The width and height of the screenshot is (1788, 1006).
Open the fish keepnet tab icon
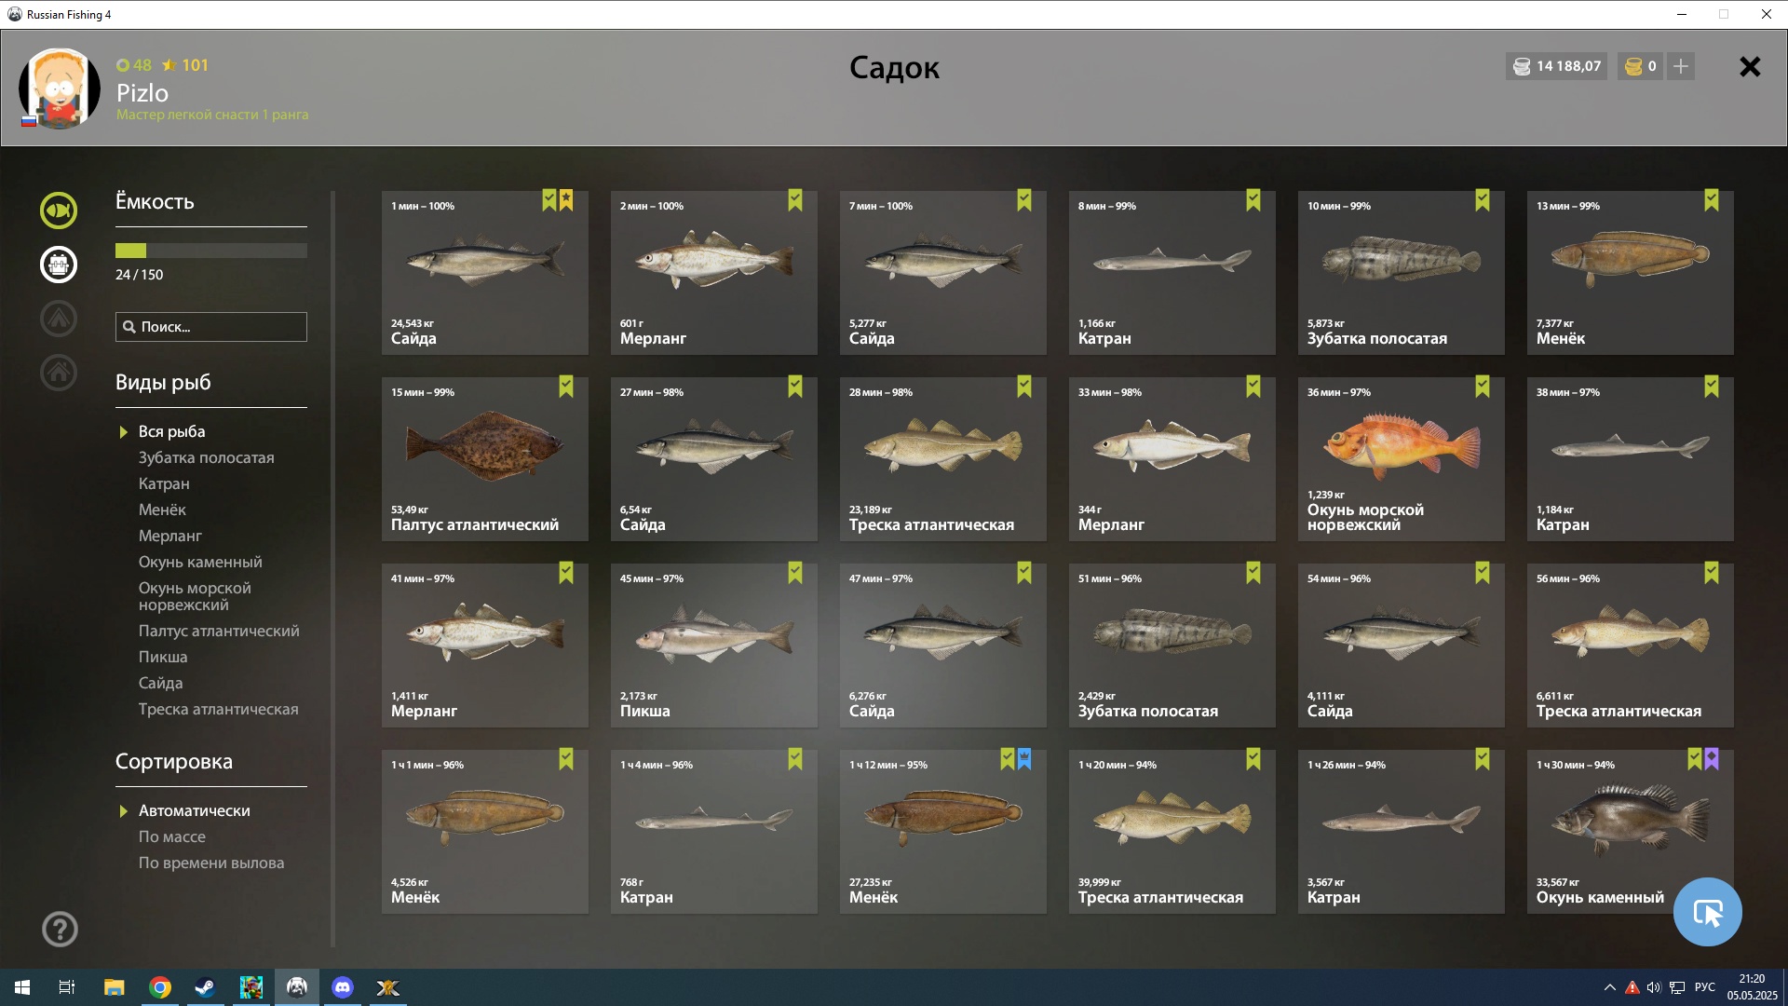(59, 211)
